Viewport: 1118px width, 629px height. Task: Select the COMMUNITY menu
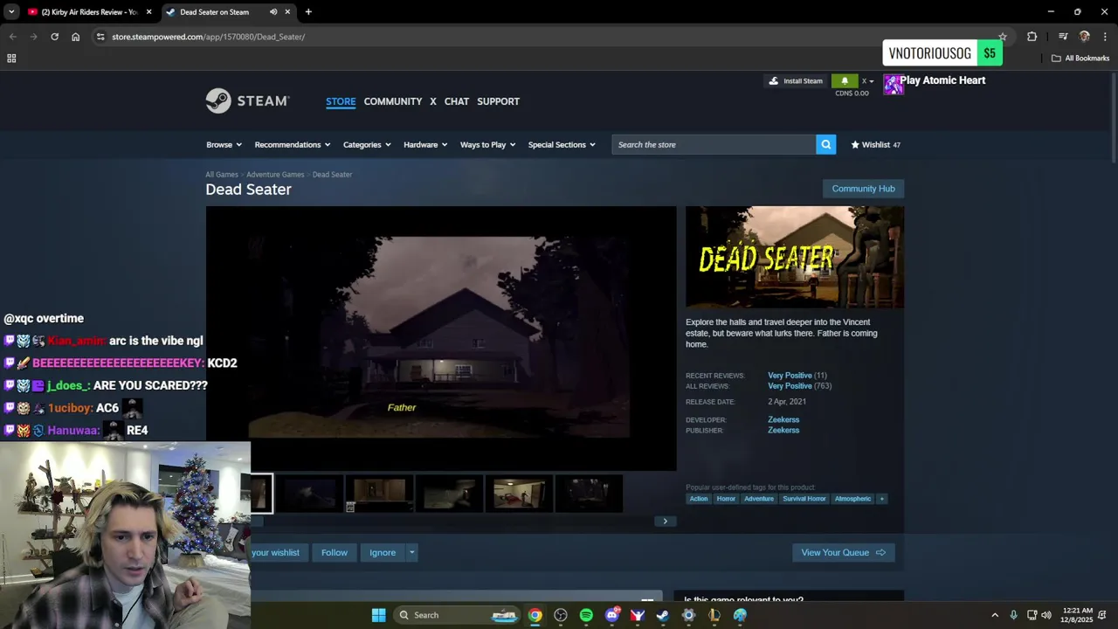pyautogui.click(x=393, y=101)
